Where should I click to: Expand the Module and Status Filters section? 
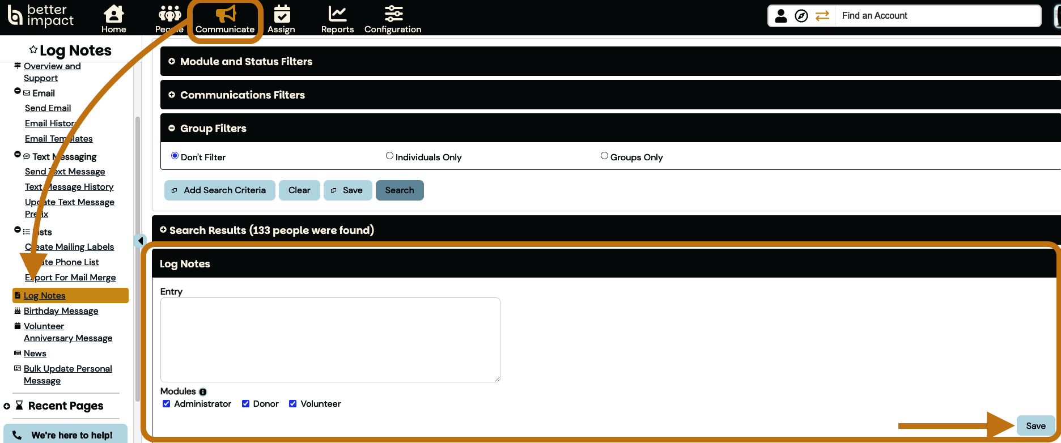tap(172, 61)
